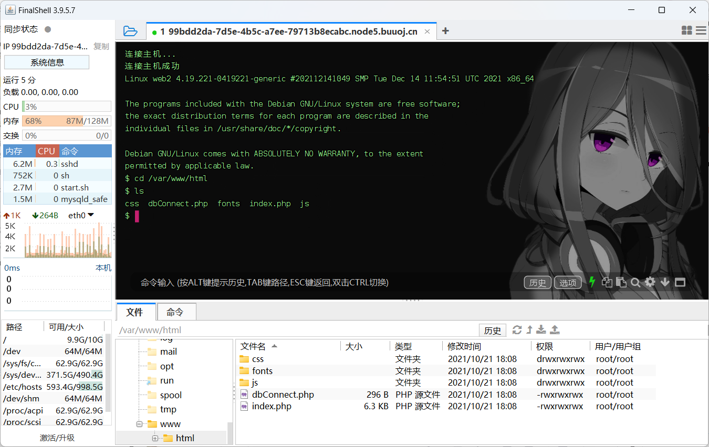Open the eth0 network interface dropdown
The image size is (709, 447).
pos(81,215)
